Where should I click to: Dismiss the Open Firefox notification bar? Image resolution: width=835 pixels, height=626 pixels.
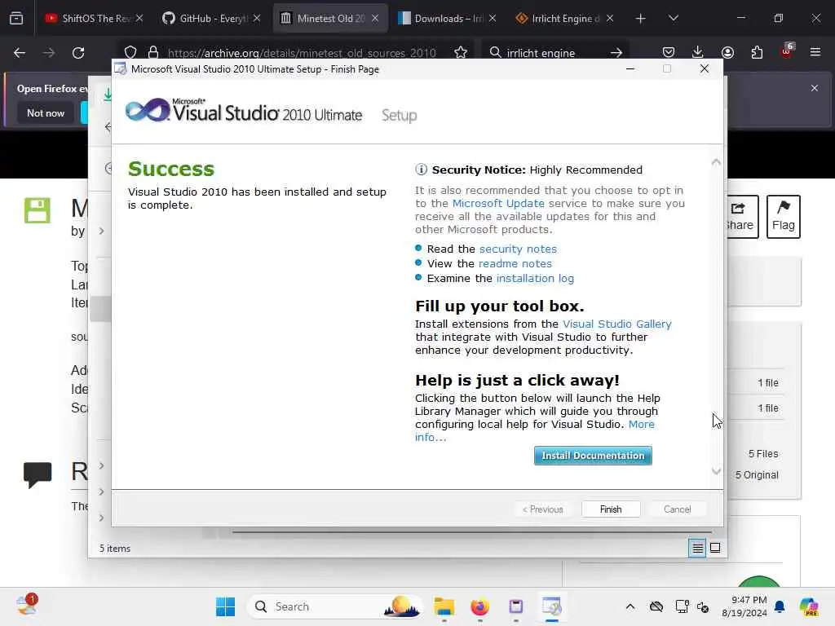click(815, 88)
